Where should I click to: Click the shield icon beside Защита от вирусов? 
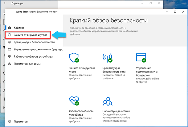point(10,35)
